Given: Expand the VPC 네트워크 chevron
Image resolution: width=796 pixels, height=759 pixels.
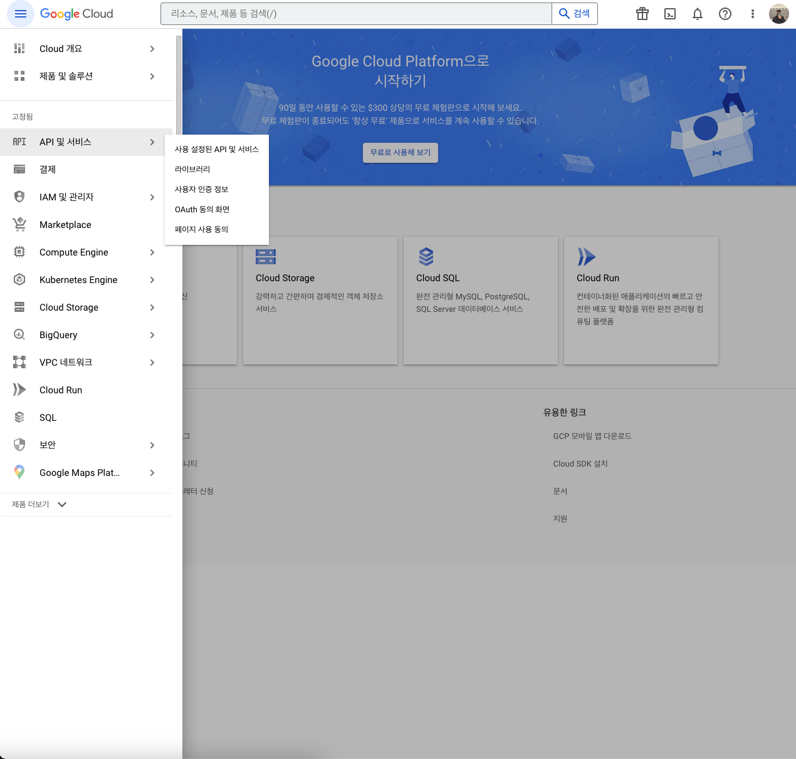Looking at the screenshot, I should click(x=152, y=363).
